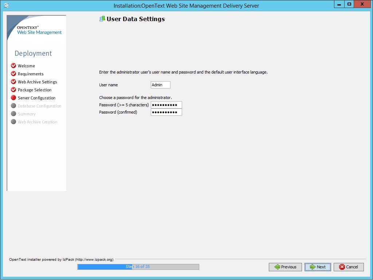This screenshot has height=280, width=373.
Task: Click the grey Web Archive Creation icon
Action: coord(13,122)
